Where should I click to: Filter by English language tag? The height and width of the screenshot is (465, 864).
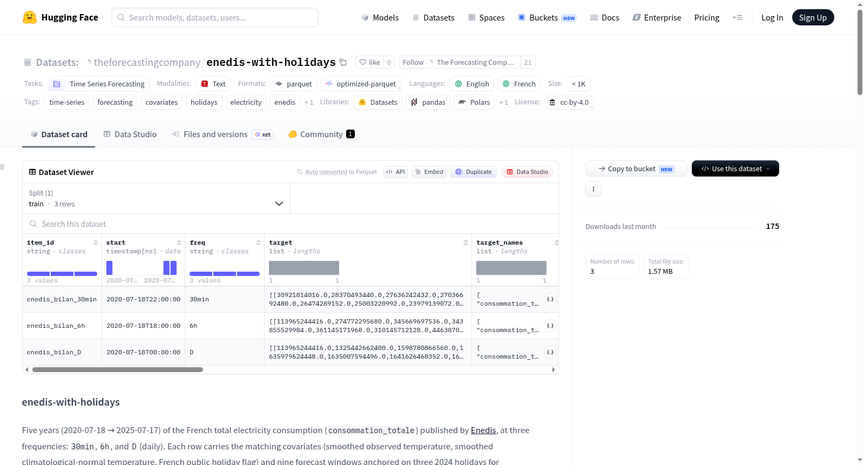[471, 84]
